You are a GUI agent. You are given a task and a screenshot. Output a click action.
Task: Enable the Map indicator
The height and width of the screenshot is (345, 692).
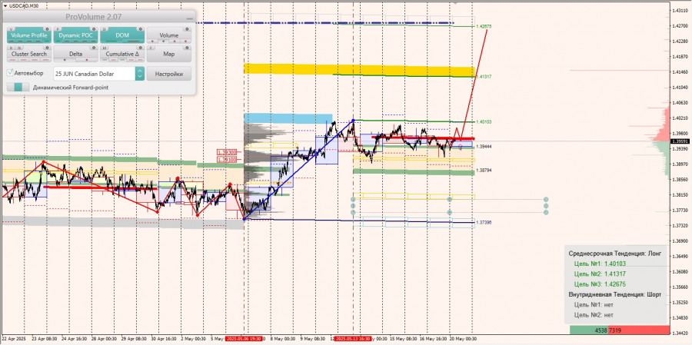tap(169, 54)
